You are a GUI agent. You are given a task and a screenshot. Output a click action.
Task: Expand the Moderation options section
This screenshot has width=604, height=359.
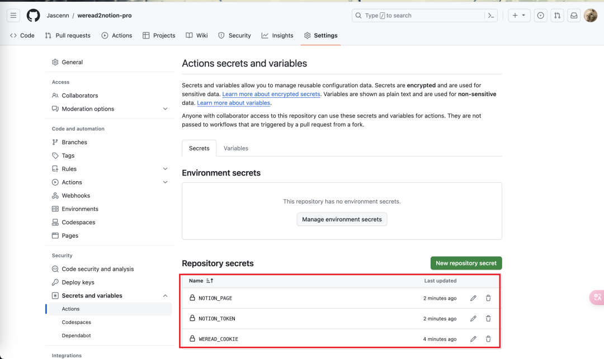[x=165, y=109]
